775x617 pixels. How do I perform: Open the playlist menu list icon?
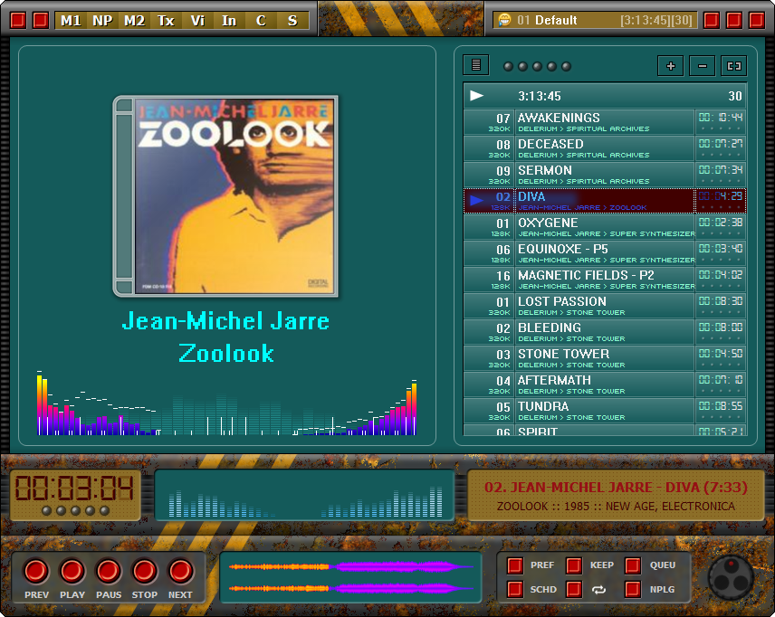pos(475,65)
